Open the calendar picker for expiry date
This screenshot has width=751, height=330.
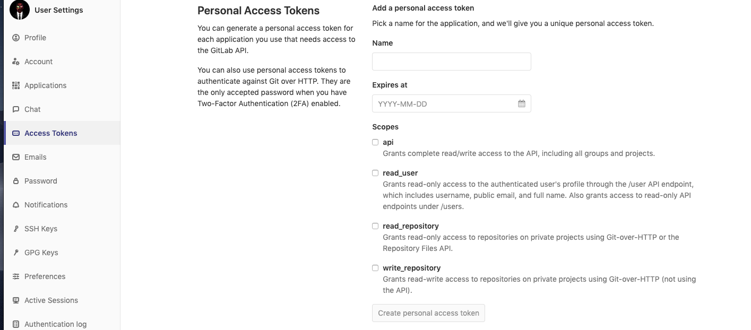522,103
